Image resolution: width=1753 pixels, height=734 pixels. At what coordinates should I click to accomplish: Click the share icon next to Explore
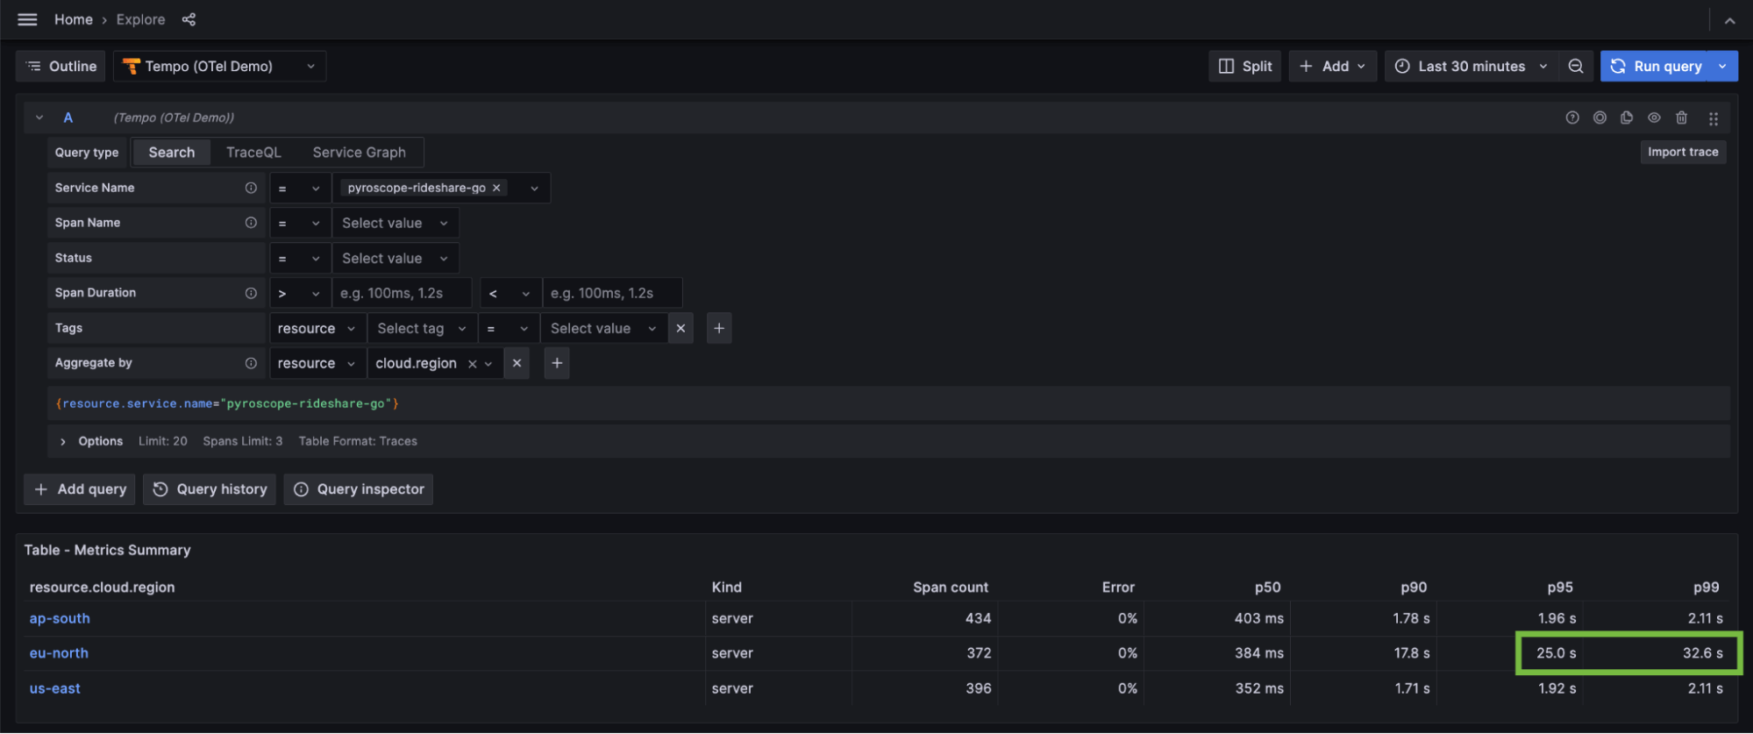pyautogui.click(x=189, y=19)
